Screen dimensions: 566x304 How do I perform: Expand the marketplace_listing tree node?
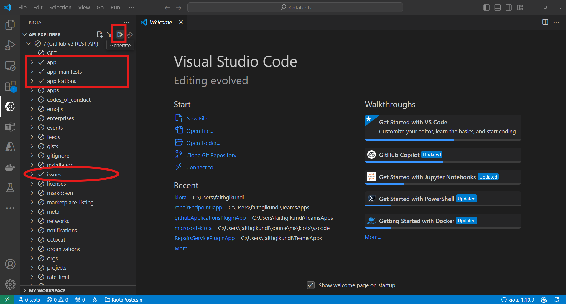coord(32,202)
